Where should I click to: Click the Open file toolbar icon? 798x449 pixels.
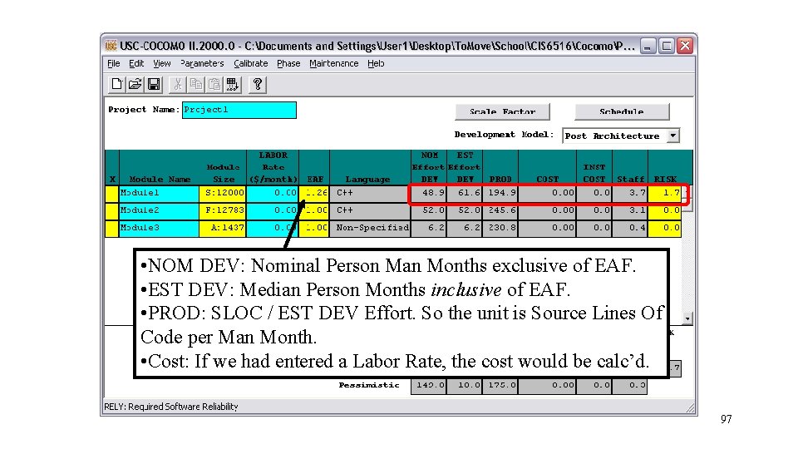pos(135,84)
